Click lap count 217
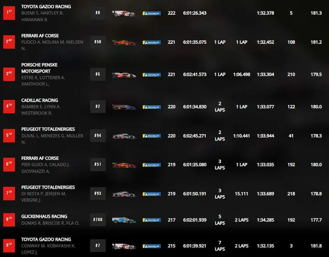The height and width of the screenshot is (257, 329). tap(171, 220)
